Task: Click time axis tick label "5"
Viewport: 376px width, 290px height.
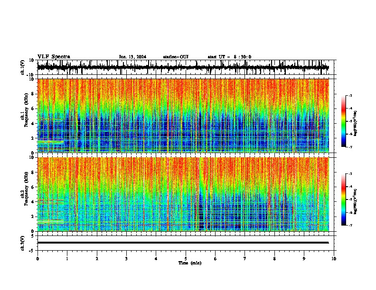Action: 186,259
